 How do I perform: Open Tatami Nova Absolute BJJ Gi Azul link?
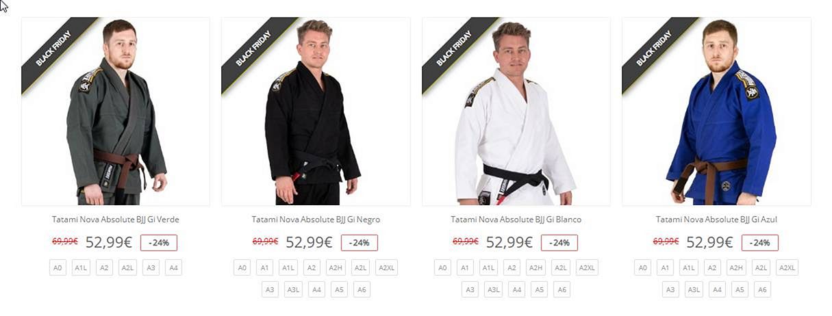(716, 220)
